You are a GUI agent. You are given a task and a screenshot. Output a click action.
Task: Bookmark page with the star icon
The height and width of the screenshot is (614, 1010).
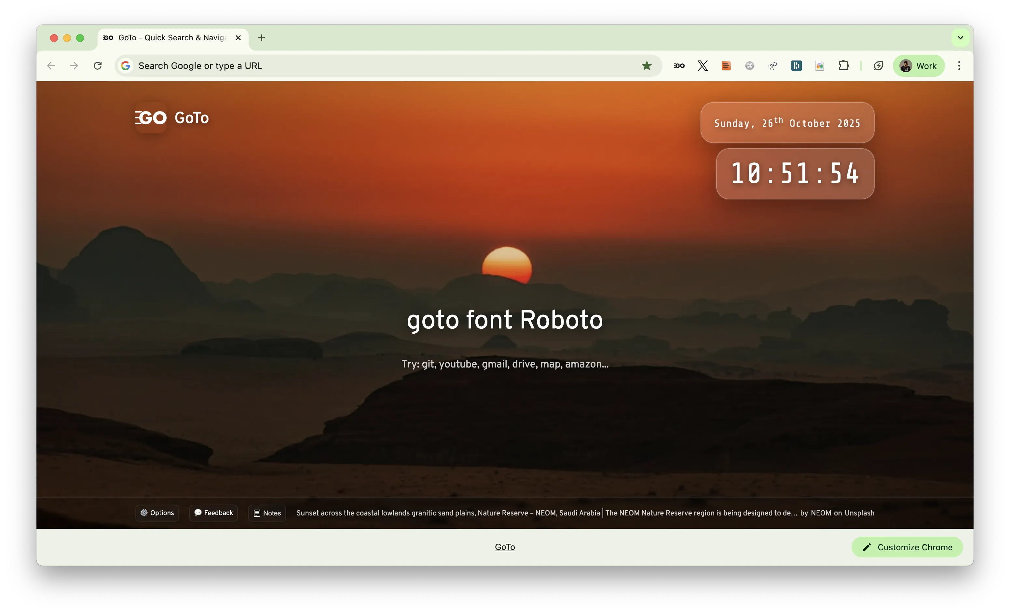tap(647, 66)
